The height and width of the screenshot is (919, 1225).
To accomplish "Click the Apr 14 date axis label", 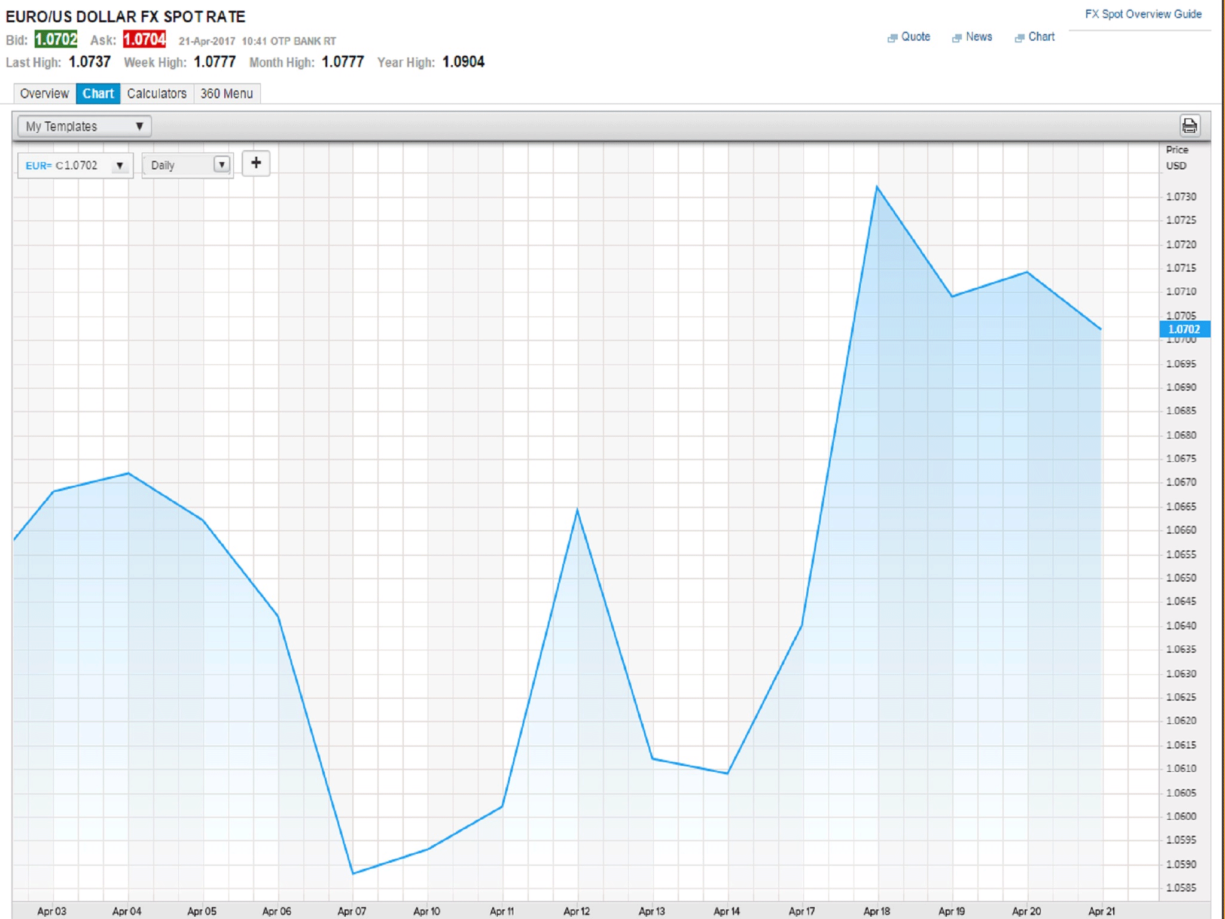I will click(727, 911).
